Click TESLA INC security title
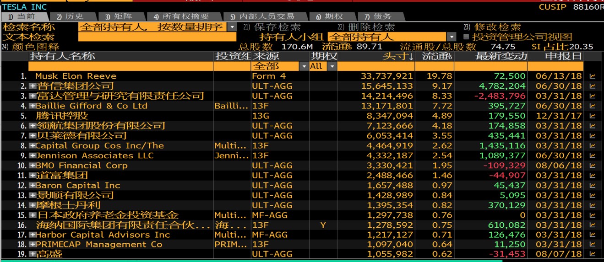Screen dimensions: 604x262 pyautogui.click(x=24, y=7)
